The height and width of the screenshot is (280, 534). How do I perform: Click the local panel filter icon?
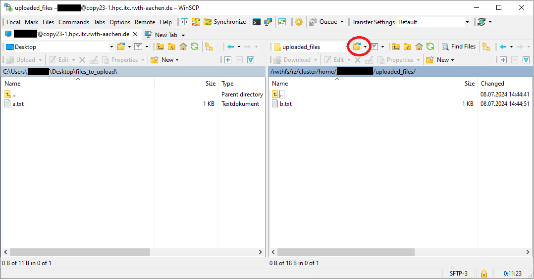tap(138, 47)
